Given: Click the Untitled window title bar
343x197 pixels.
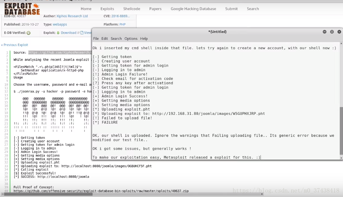Looking at the screenshot, I should (x=217, y=32).
